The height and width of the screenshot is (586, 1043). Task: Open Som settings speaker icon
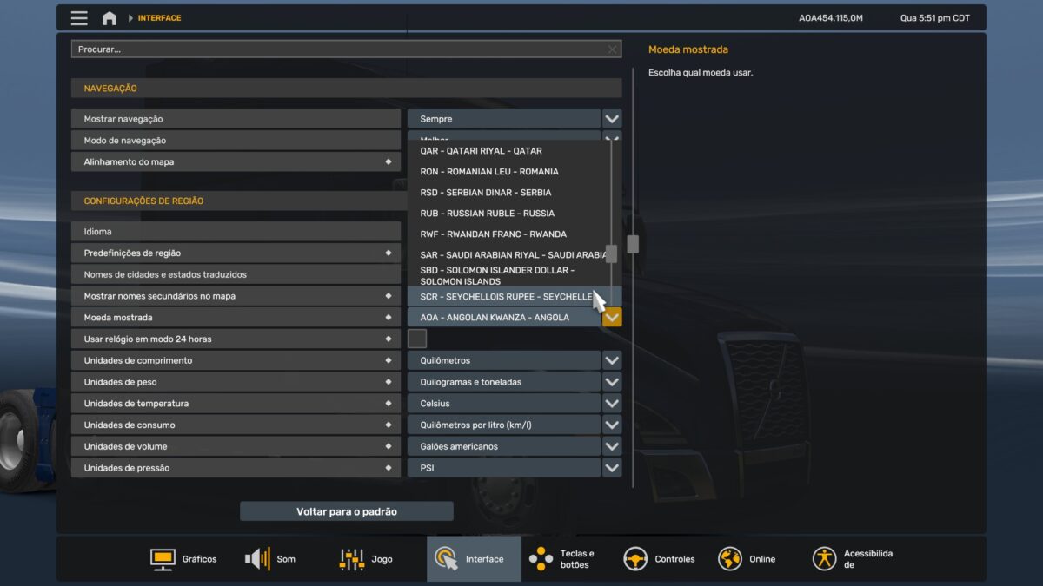pos(257,559)
